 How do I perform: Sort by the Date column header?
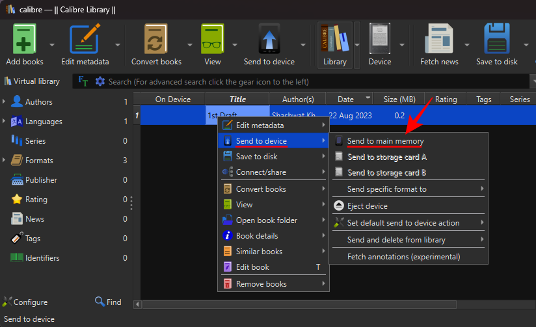click(349, 99)
